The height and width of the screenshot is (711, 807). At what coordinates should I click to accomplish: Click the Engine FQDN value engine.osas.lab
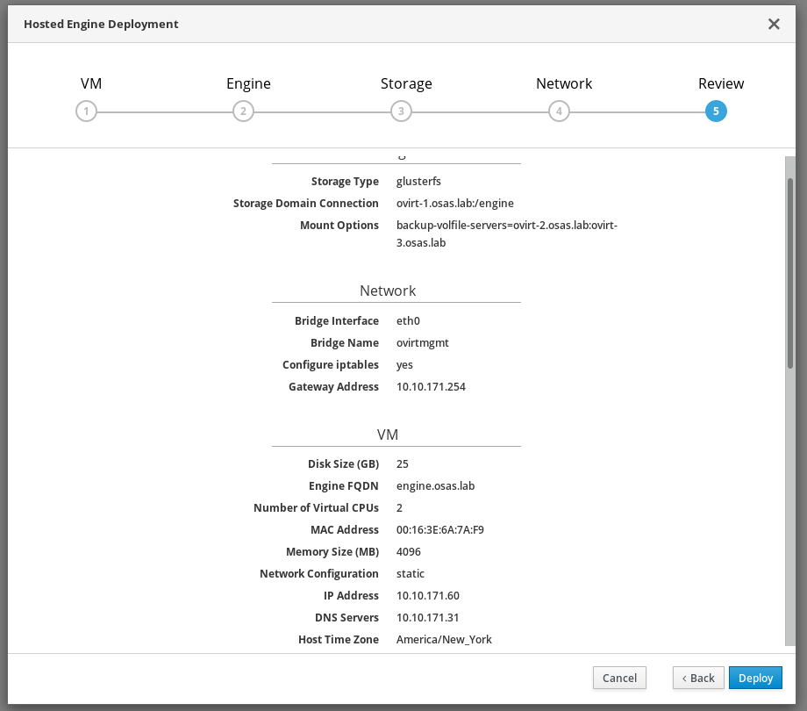click(x=435, y=486)
